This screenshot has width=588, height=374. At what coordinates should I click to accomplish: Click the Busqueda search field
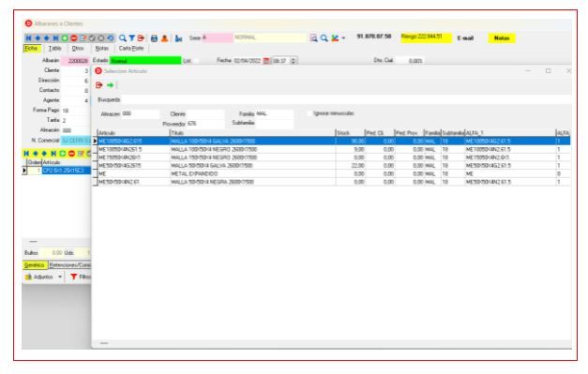click(x=346, y=99)
